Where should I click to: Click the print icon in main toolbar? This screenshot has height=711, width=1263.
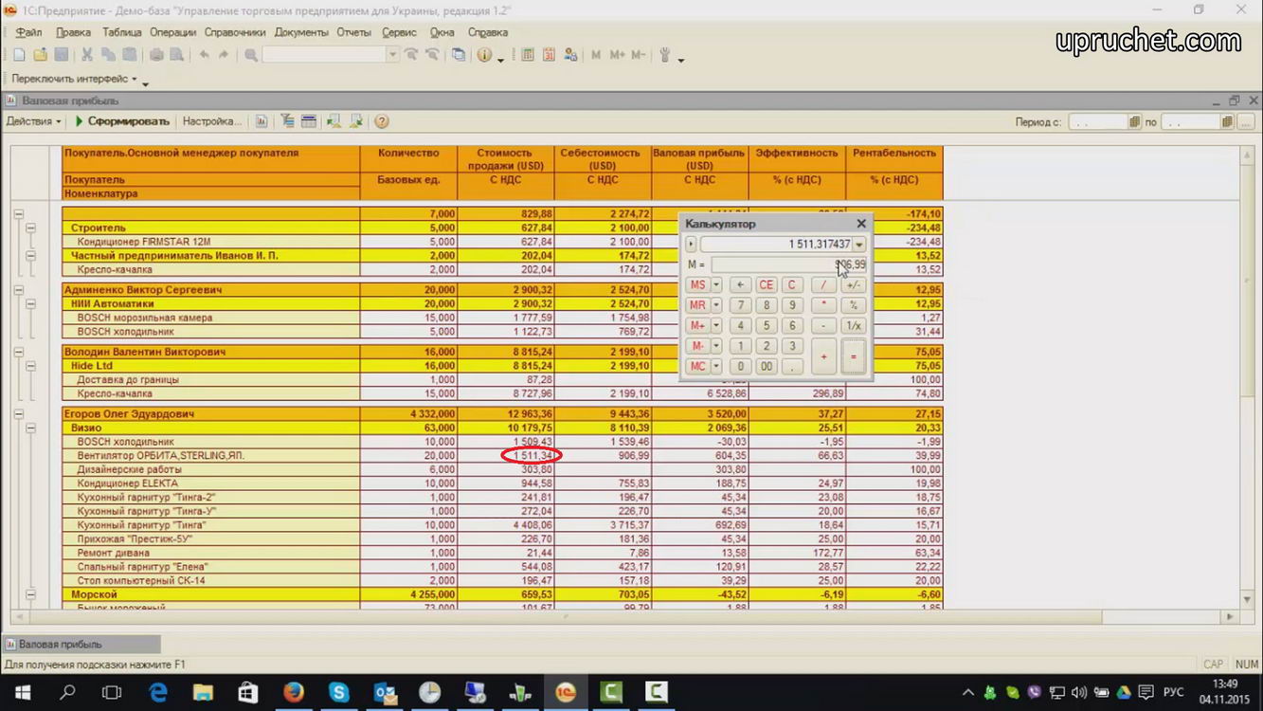156,55
